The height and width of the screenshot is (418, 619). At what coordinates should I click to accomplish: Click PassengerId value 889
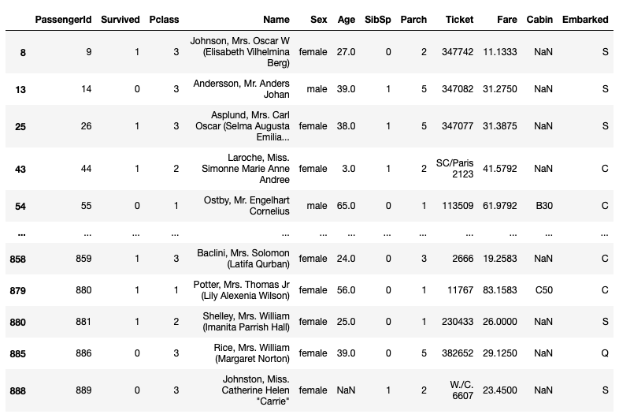83,390
